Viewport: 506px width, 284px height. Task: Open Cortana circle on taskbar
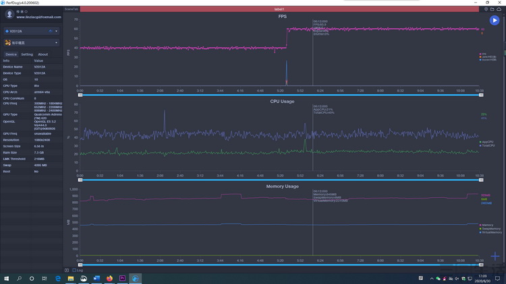click(32, 279)
